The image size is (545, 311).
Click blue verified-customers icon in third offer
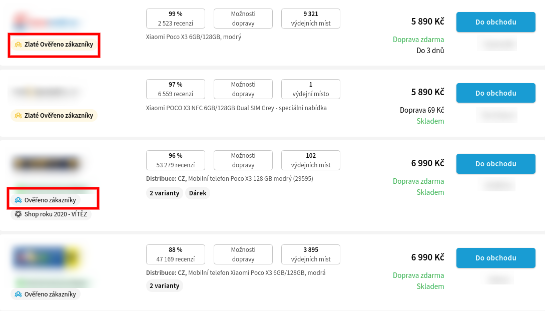click(18, 200)
